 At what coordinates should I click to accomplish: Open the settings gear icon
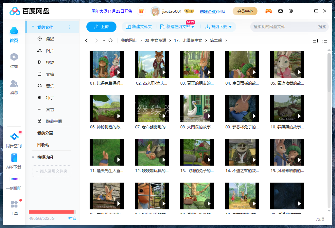click(x=291, y=11)
